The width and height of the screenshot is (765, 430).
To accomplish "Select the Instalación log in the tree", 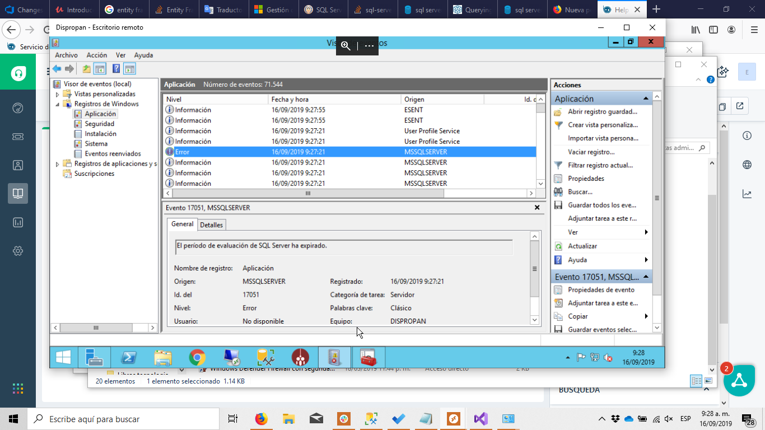I will click(x=101, y=134).
